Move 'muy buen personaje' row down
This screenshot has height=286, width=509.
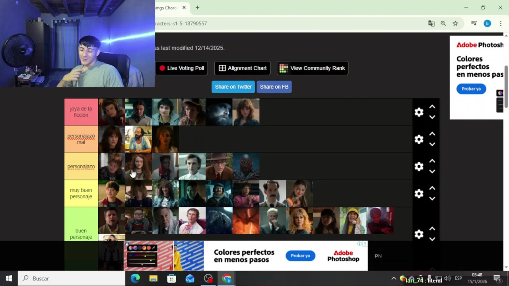[x=432, y=198]
